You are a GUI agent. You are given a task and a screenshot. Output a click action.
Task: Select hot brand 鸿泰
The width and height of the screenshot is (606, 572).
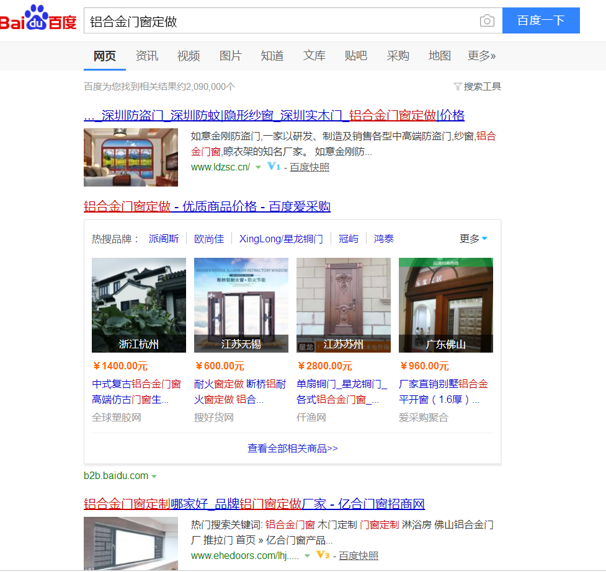(384, 239)
